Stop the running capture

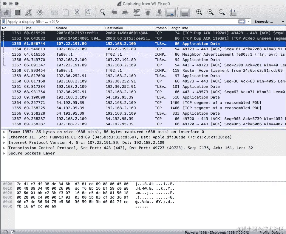coord(17,12)
